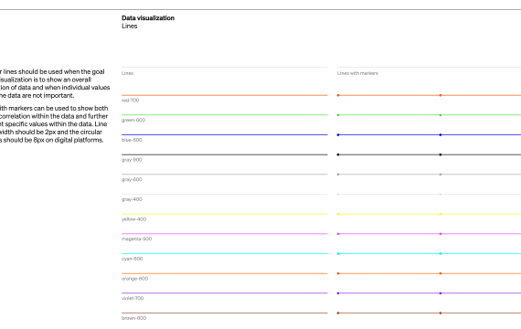Select the solid green line without markers
This screenshot has height=329, width=521.
225,115
